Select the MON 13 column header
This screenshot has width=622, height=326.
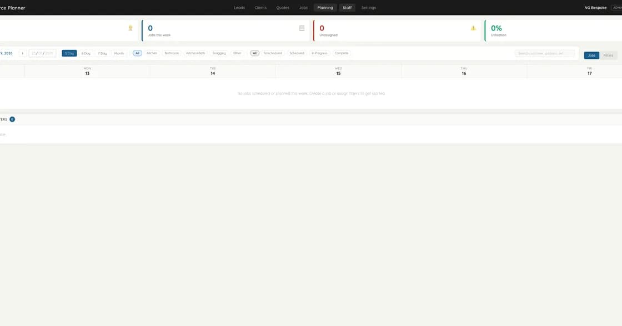pos(87,71)
